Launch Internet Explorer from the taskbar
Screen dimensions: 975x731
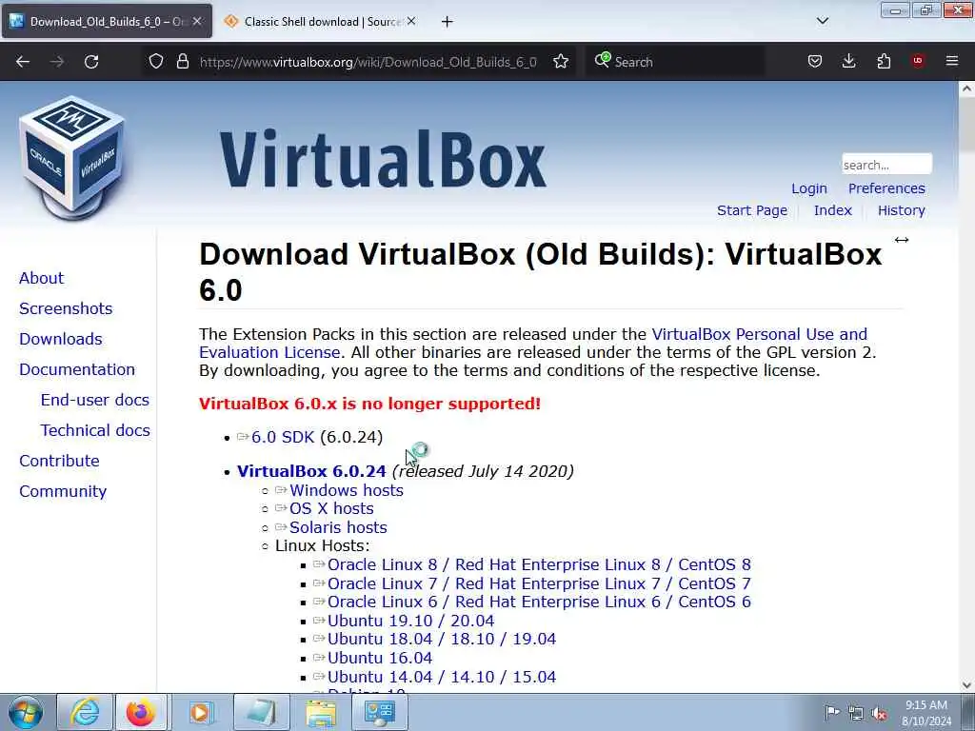[85, 712]
